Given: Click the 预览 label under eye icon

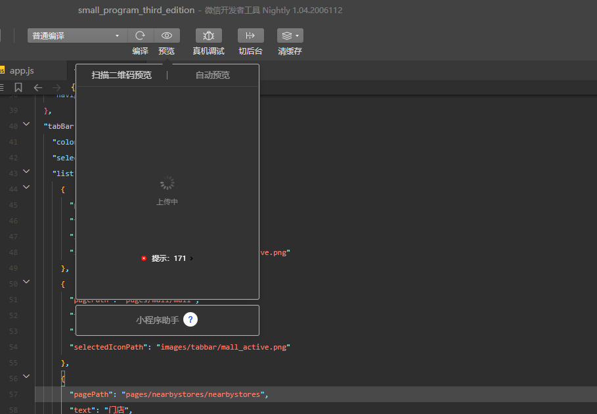Looking at the screenshot, I should coord(166,51).
